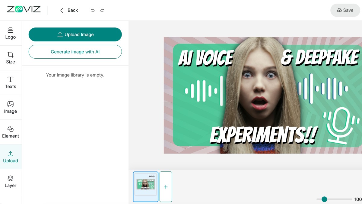Select the slide thumbnail in bottom strip
The width and height of the screenshot is (362, 204).
point(146,187)
